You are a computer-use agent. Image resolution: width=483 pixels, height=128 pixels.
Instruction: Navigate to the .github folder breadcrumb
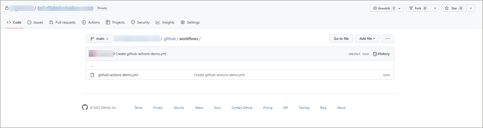click(169, 39)
